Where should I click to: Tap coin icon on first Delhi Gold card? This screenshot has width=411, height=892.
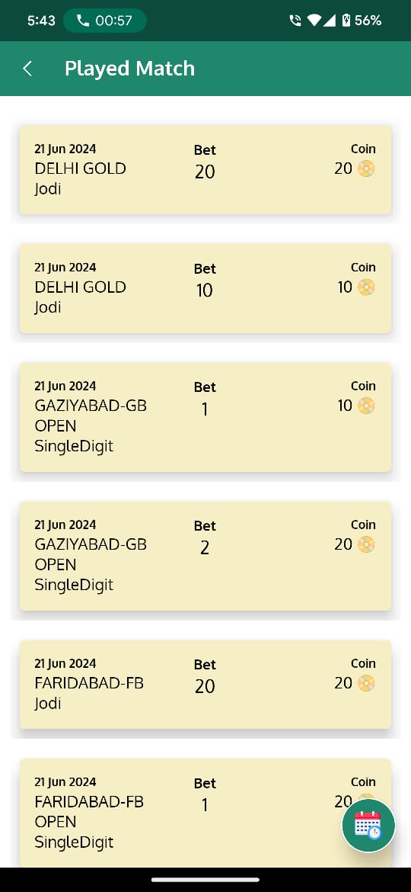[366, 168]
